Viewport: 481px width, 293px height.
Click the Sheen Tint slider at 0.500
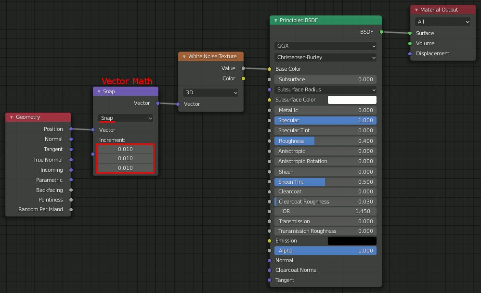pos(325,182)
